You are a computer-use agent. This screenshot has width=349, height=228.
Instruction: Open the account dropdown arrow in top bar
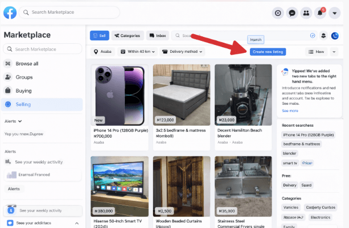(x=334, y=13)
